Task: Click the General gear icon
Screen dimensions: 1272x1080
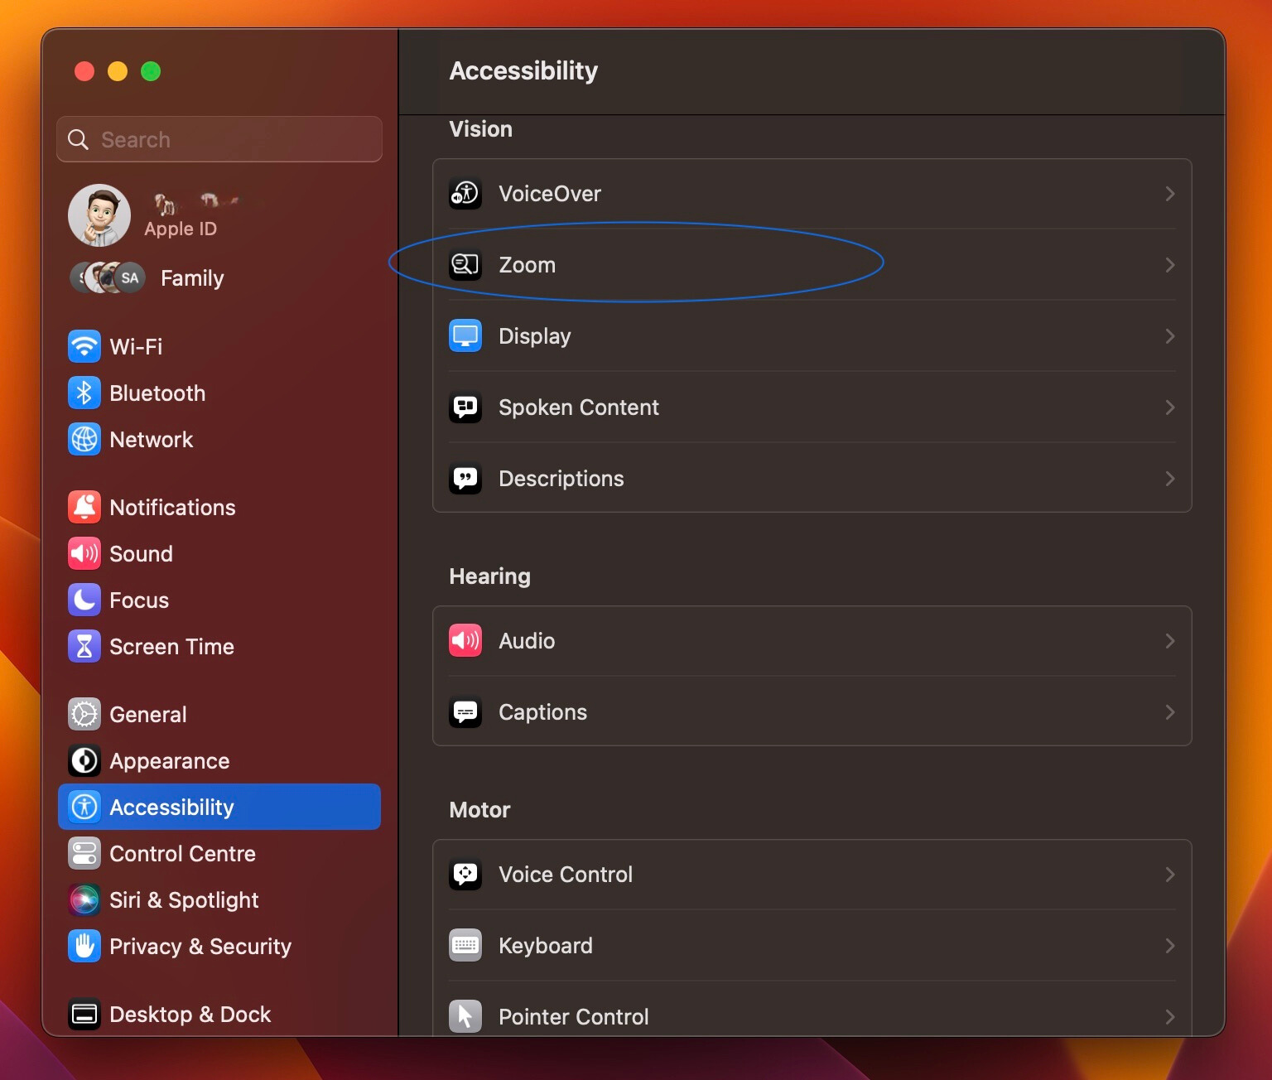Action: tap(84, 714)
